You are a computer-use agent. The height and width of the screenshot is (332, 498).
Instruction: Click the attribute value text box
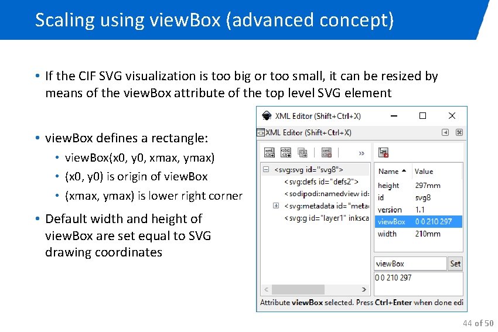tap(418, 284)
